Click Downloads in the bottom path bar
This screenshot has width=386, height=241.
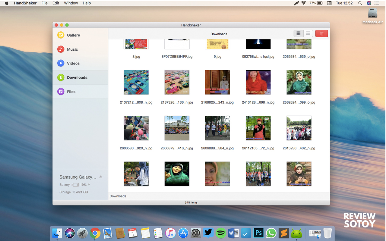click(118, 196)
